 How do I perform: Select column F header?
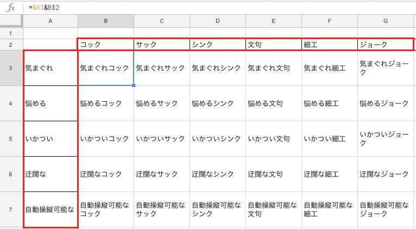tap(330, 21)
